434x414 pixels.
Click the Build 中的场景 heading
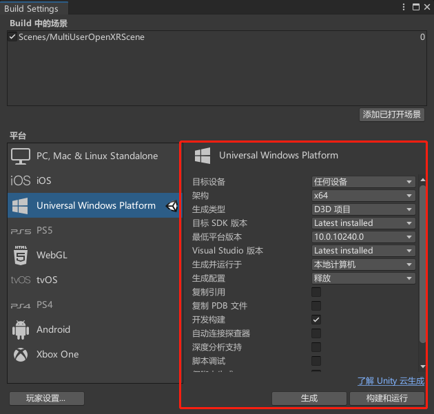pyautogui.click(x=39, y=23)
